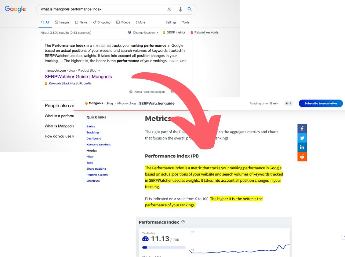This screenshot has height=257, width=345.
Task: Jump to Metrics quick link
Action: [x=91, y=151]
